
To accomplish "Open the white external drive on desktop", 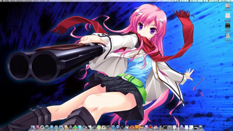I will 227,16.
